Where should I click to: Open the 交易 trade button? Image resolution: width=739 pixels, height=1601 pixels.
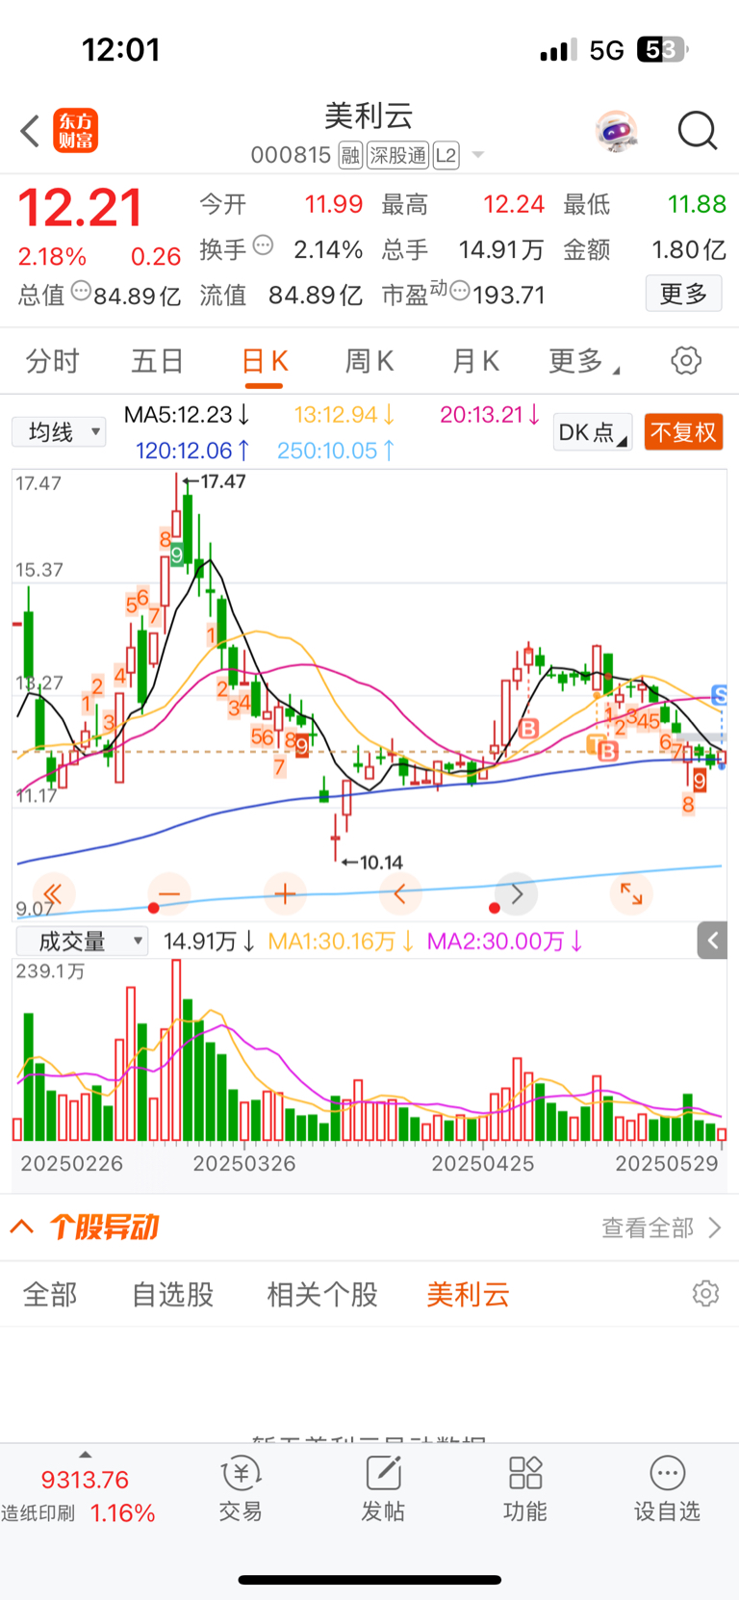click(x=241, y=1489)
